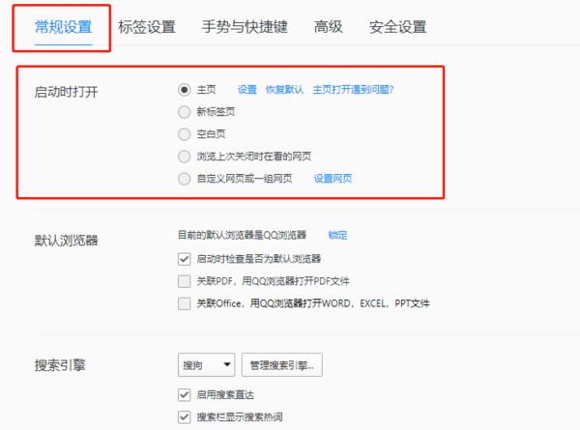Open the 主页打开遇到问题? help link
580x430 pixels.
click(x=353, y=90)
